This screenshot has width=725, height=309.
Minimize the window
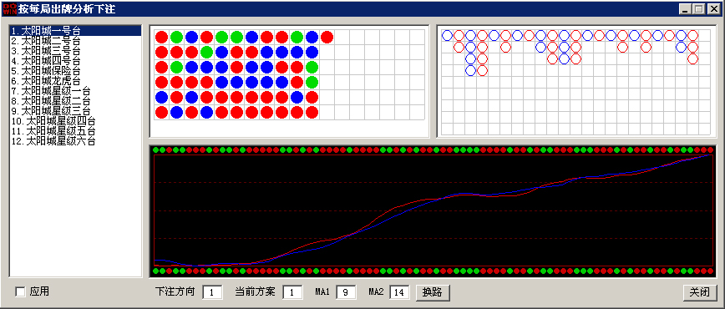pos(687,9)
